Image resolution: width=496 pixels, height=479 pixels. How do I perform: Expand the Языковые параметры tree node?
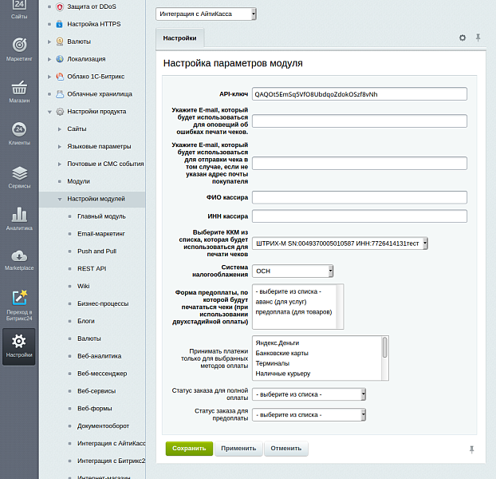click(x=61, y=146)
